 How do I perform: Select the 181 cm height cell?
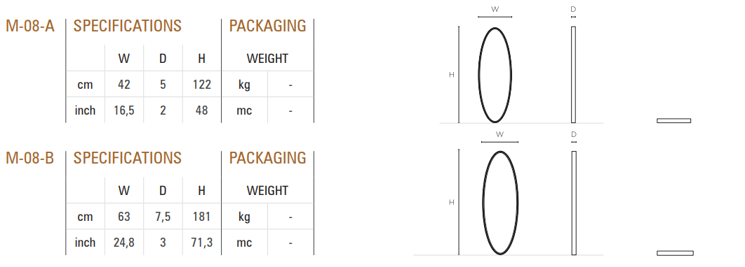[x=201, y=217]
